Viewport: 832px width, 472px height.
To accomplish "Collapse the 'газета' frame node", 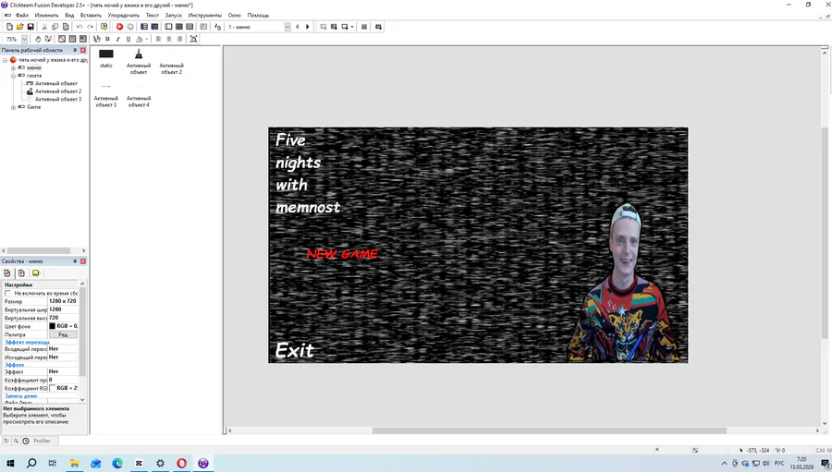I will click(13, 76).
